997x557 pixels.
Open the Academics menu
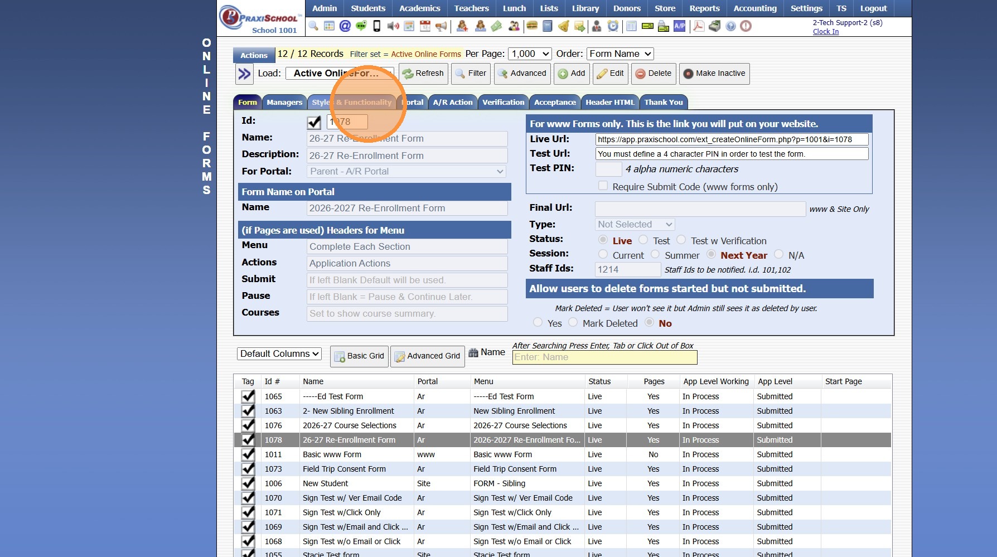[x=420, y=8]
